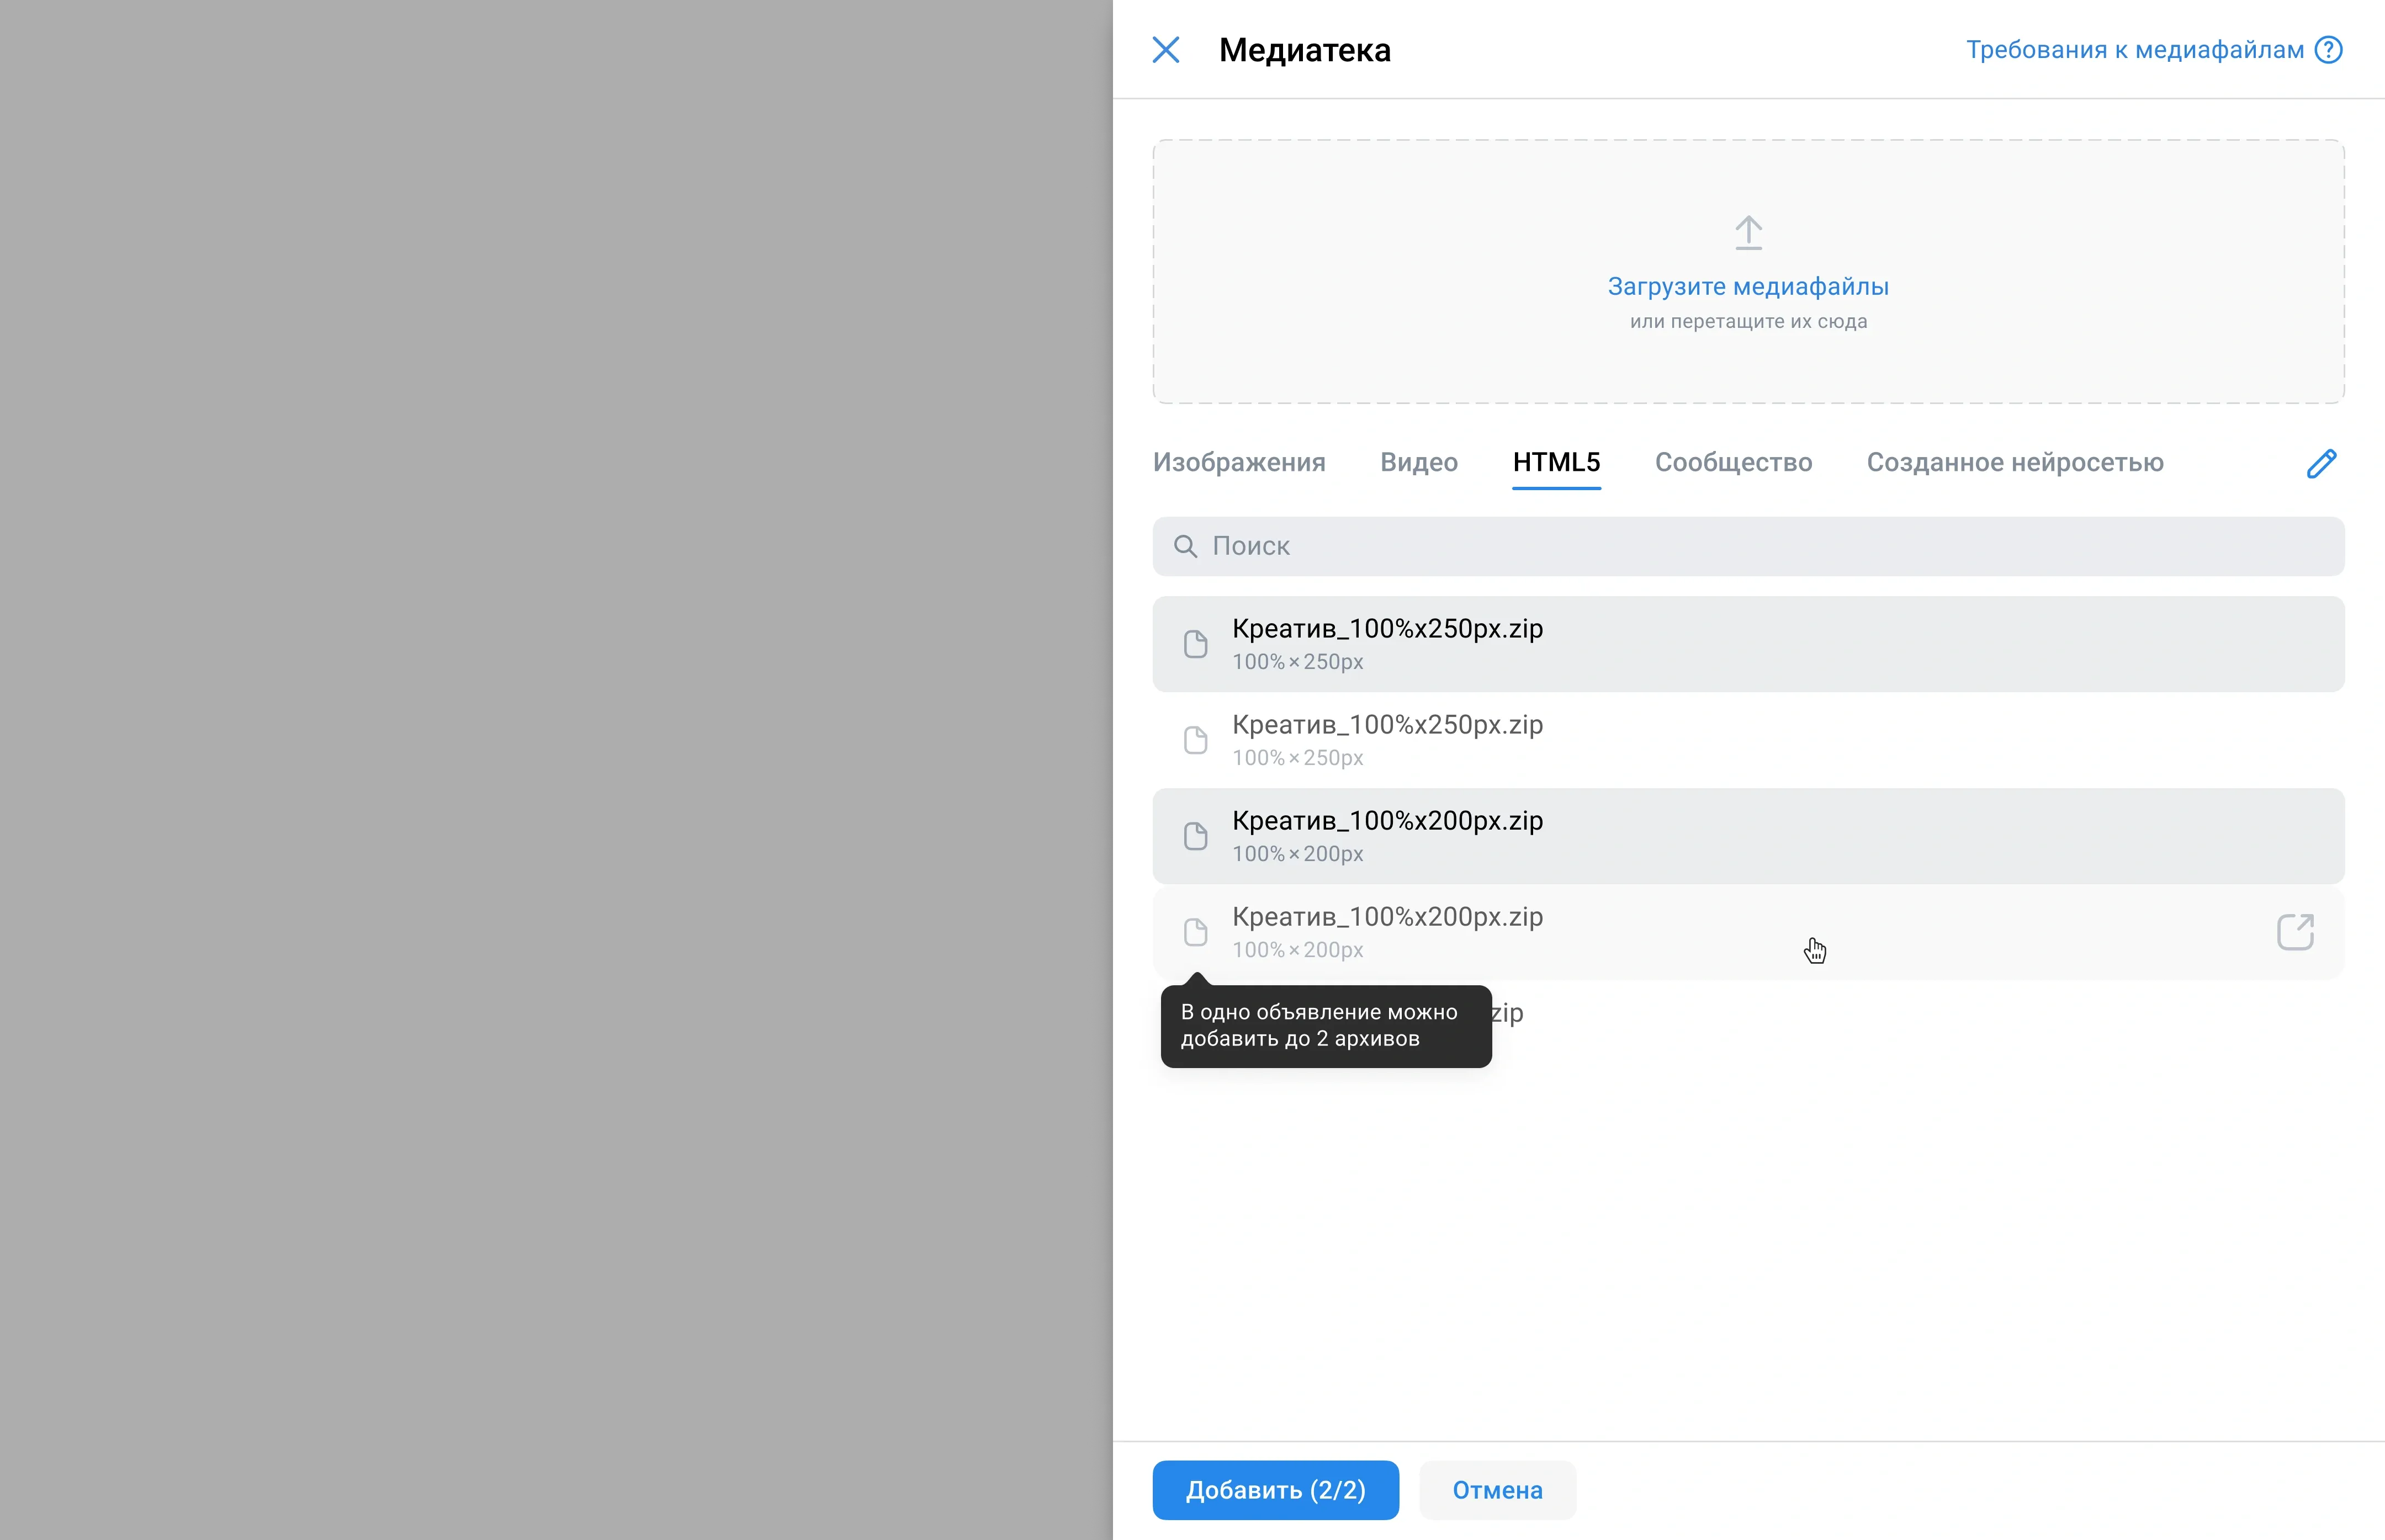This screenshot has width=2385, height=1540.
Task: Switch to the Изображения tab
Action: coord(1239,462)
